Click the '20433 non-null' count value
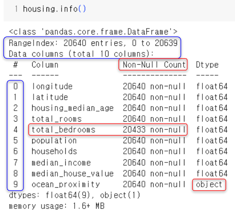The image size is (235, 213). pos(154,129)
